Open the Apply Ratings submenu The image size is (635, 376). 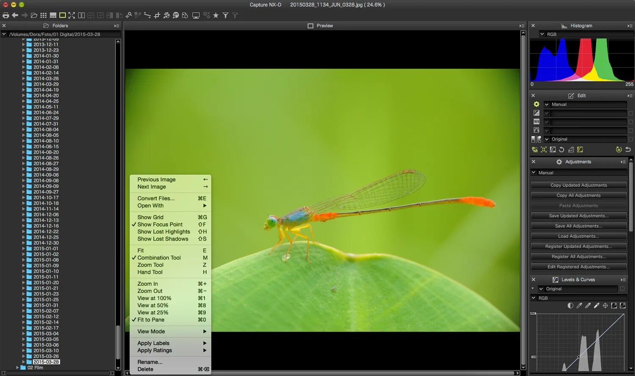(170, 350)
